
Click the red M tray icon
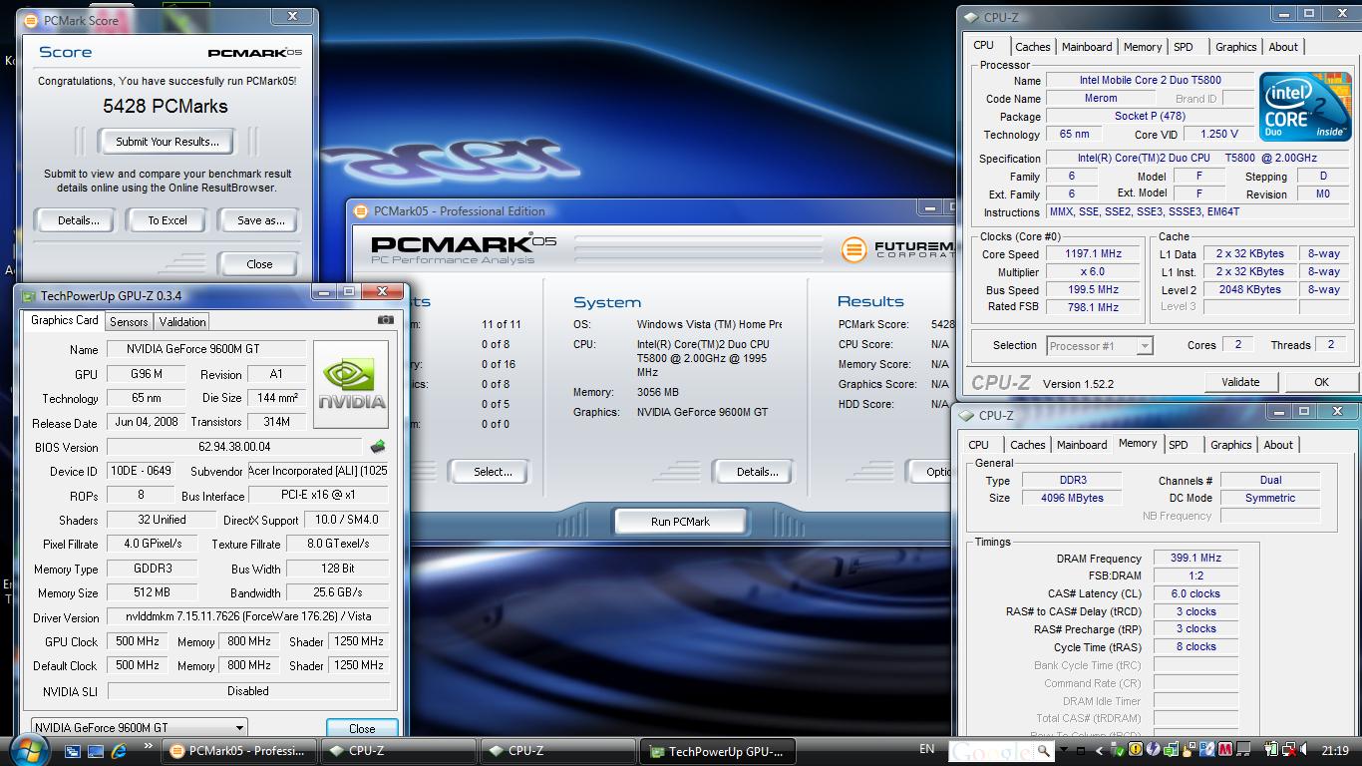coord(1224,750)
